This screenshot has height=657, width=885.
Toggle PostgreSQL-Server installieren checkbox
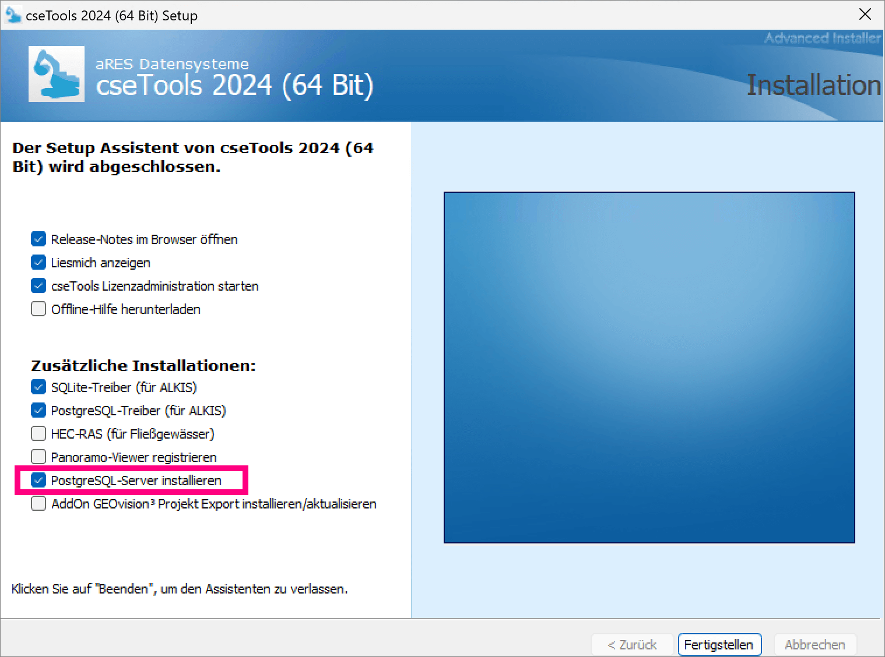tap(38, 481)
